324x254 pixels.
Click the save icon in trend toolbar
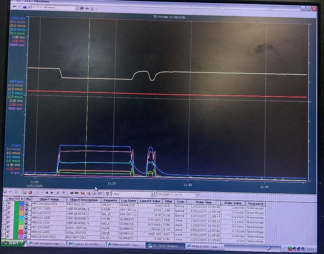coord(5,192)
